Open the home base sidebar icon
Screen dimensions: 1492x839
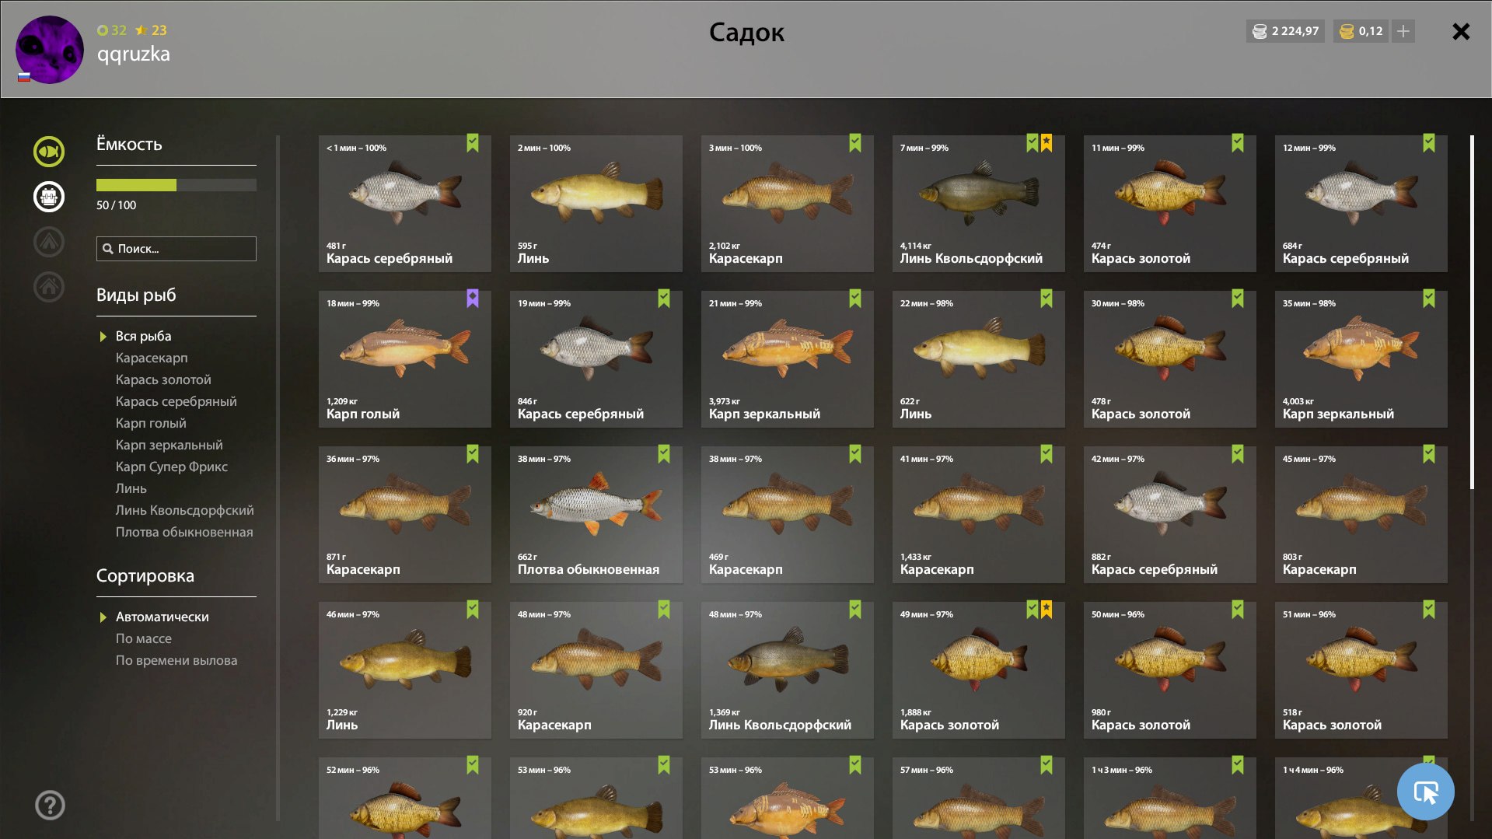[49, 287]
